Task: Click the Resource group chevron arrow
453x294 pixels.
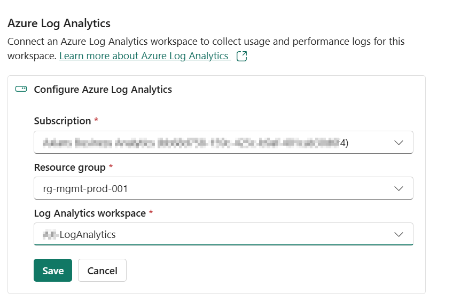Action: point(399,188)
